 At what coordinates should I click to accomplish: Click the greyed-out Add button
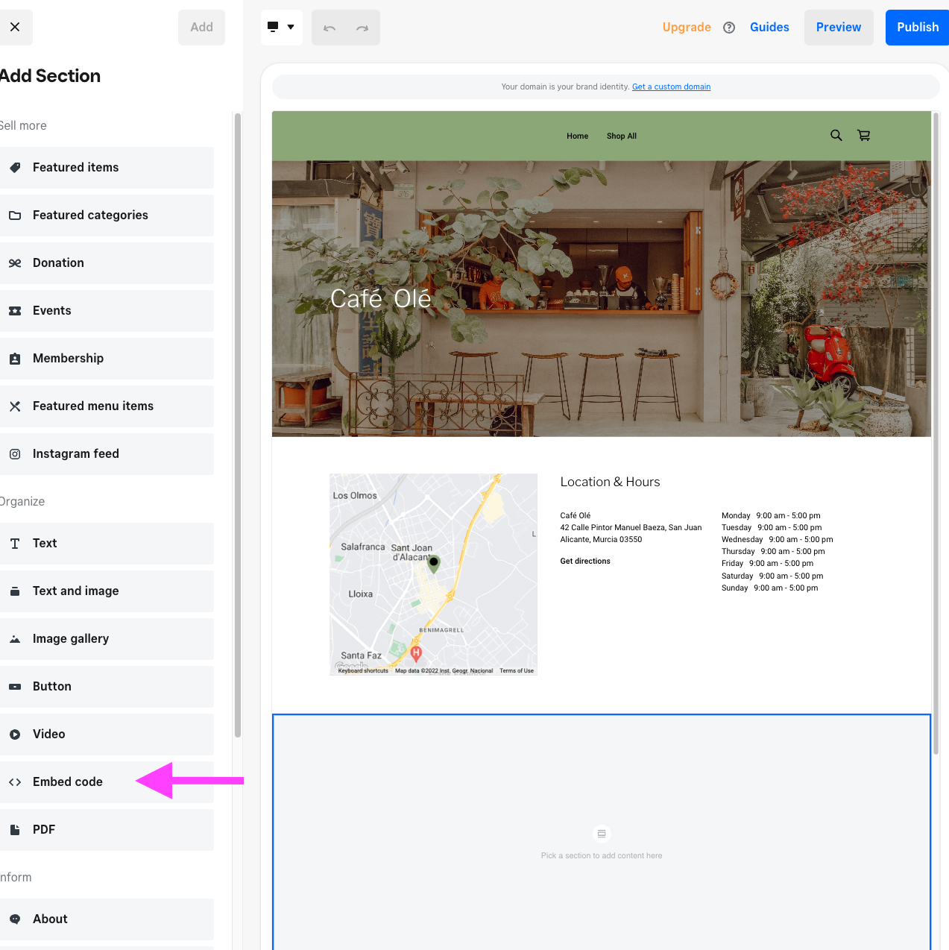tap(201, 27)
